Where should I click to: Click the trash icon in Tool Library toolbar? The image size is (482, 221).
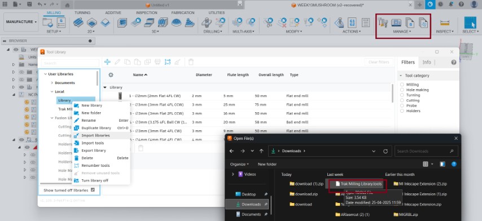click(x=191, y=62)
